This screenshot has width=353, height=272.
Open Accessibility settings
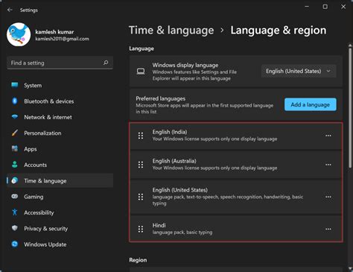[60, 212]
